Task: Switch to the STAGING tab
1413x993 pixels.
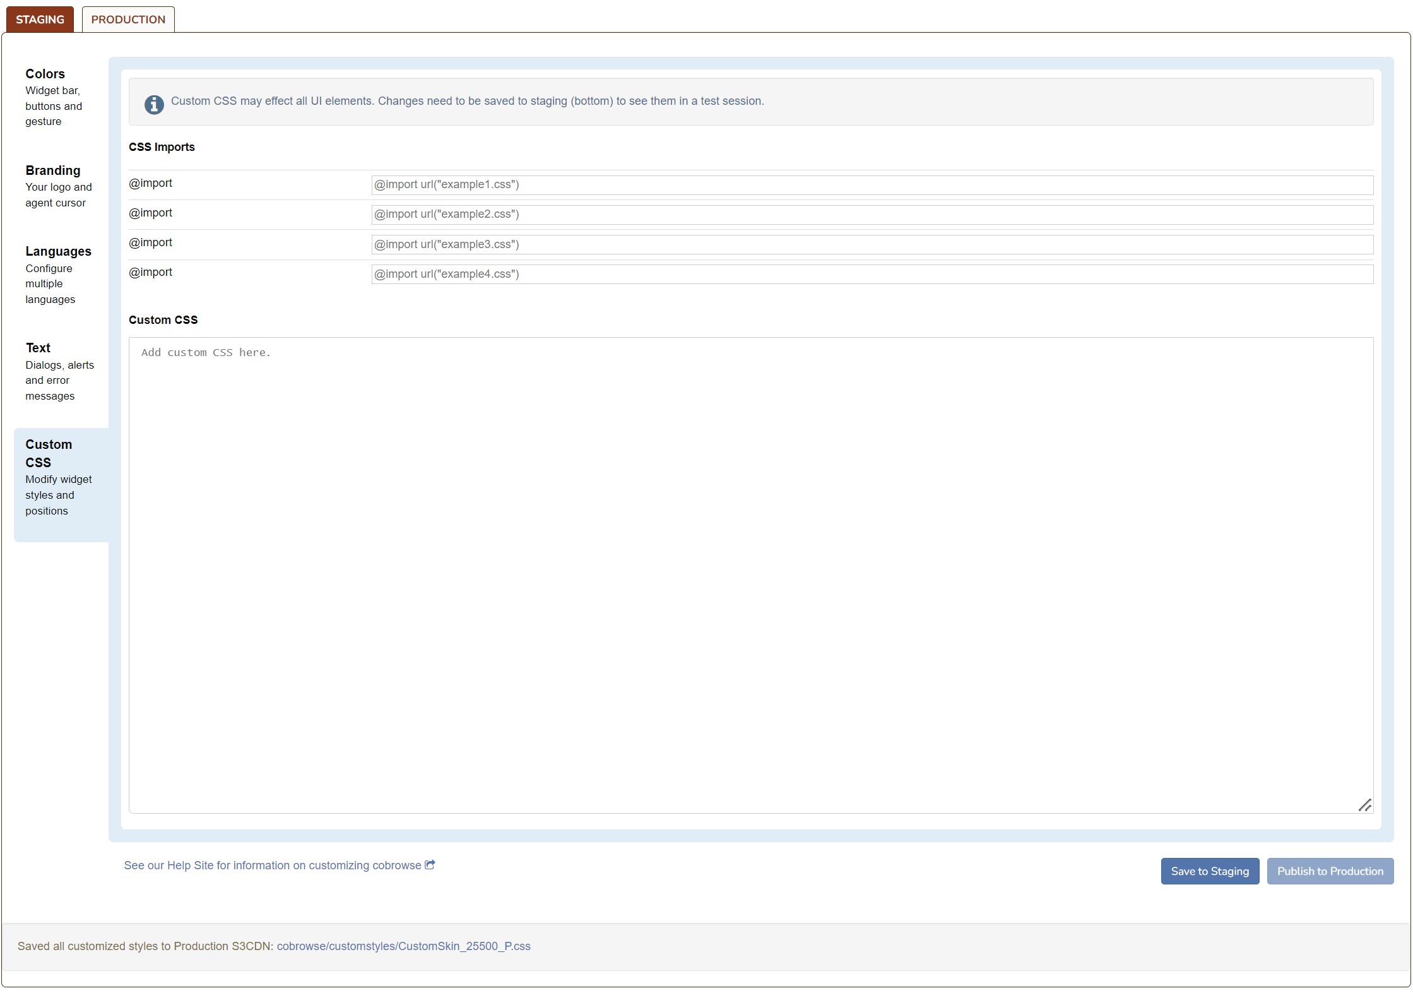Action: [x=40, y=20]
